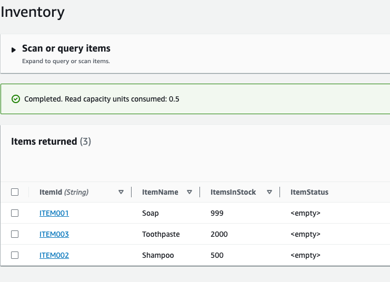The height and width of the screenshot is (282, 390).
Task: Click the ItemStatus column header
Action: (x=309, y=192)
